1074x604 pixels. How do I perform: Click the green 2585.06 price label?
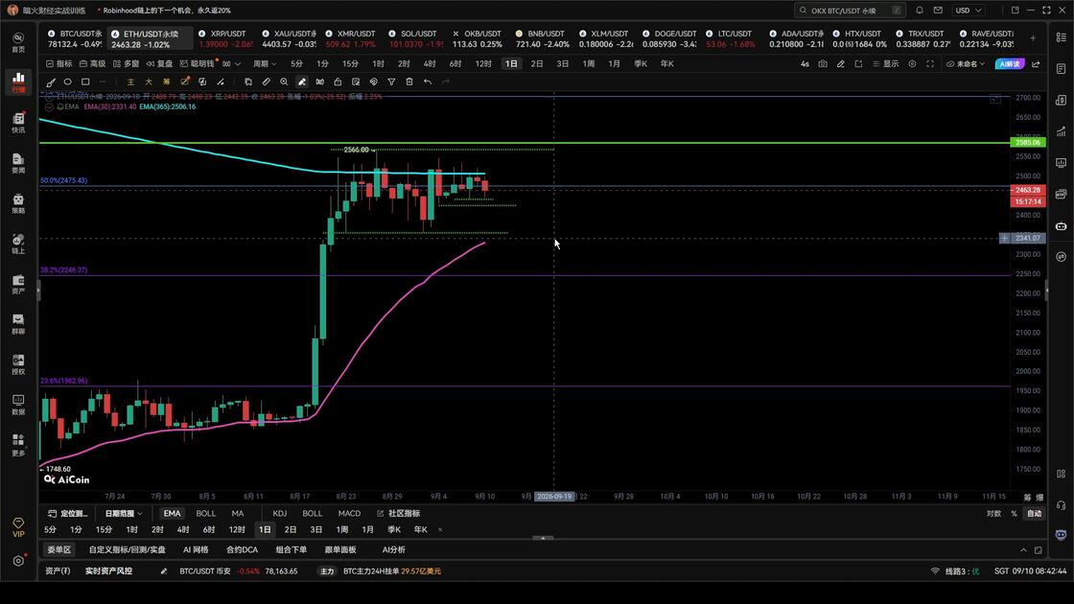1027,143
